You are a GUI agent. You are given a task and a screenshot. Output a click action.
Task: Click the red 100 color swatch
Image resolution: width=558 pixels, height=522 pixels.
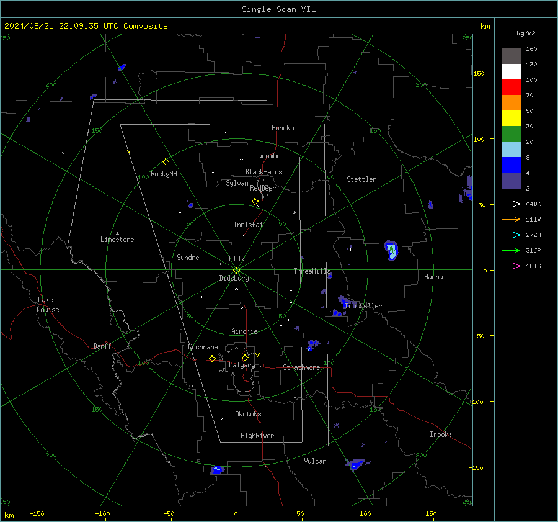click(511, 88)
